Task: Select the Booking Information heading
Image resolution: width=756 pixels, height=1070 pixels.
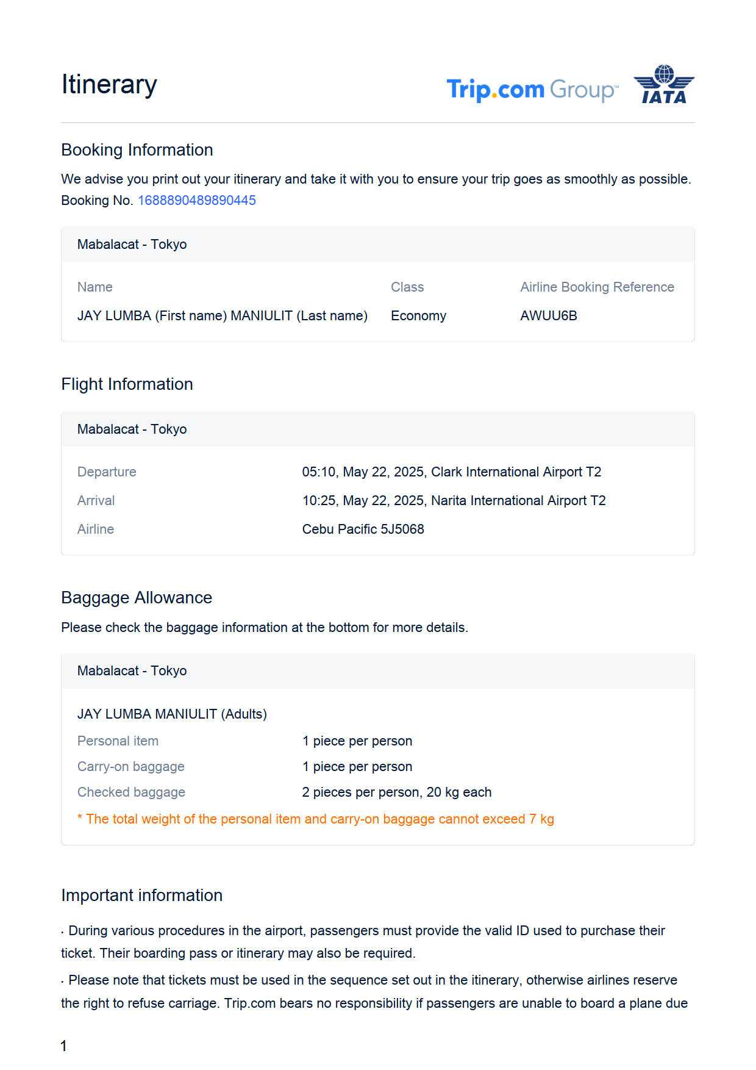Action: coord(137,150)
